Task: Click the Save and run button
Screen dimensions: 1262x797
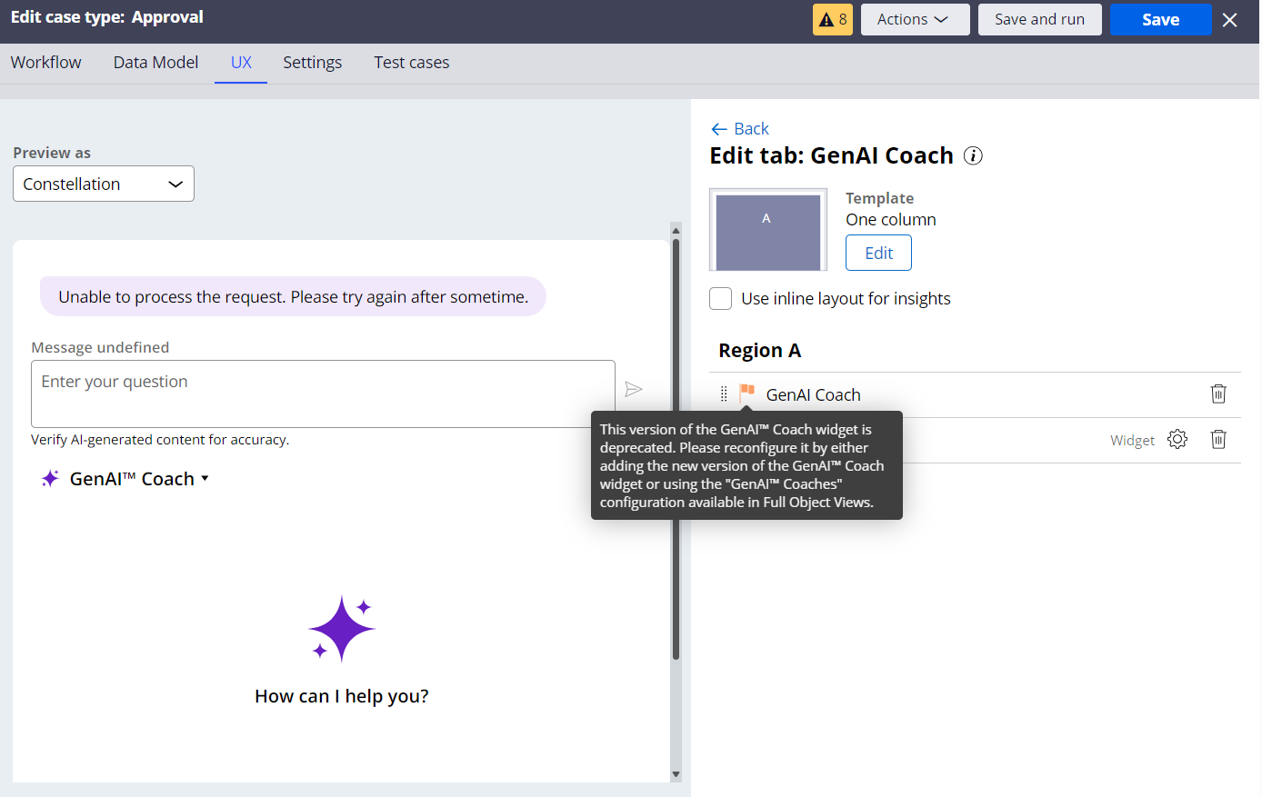Action: coord(1039,19)
